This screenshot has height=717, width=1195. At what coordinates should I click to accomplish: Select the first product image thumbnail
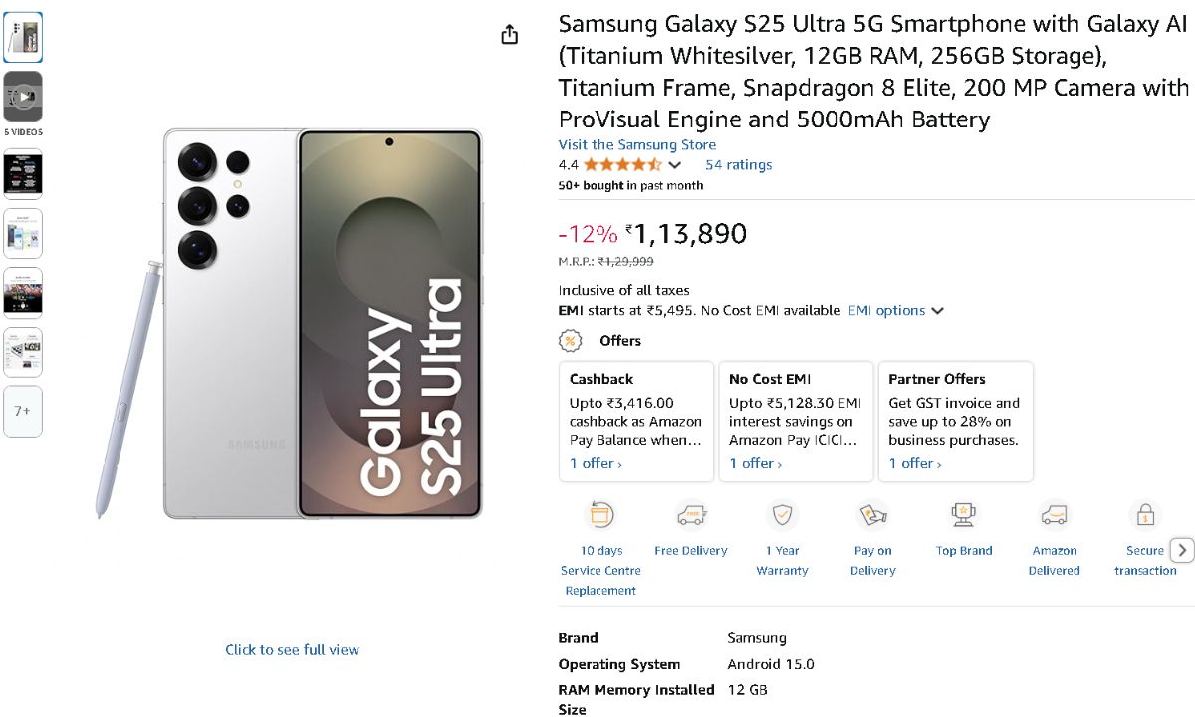pos(23,38)
